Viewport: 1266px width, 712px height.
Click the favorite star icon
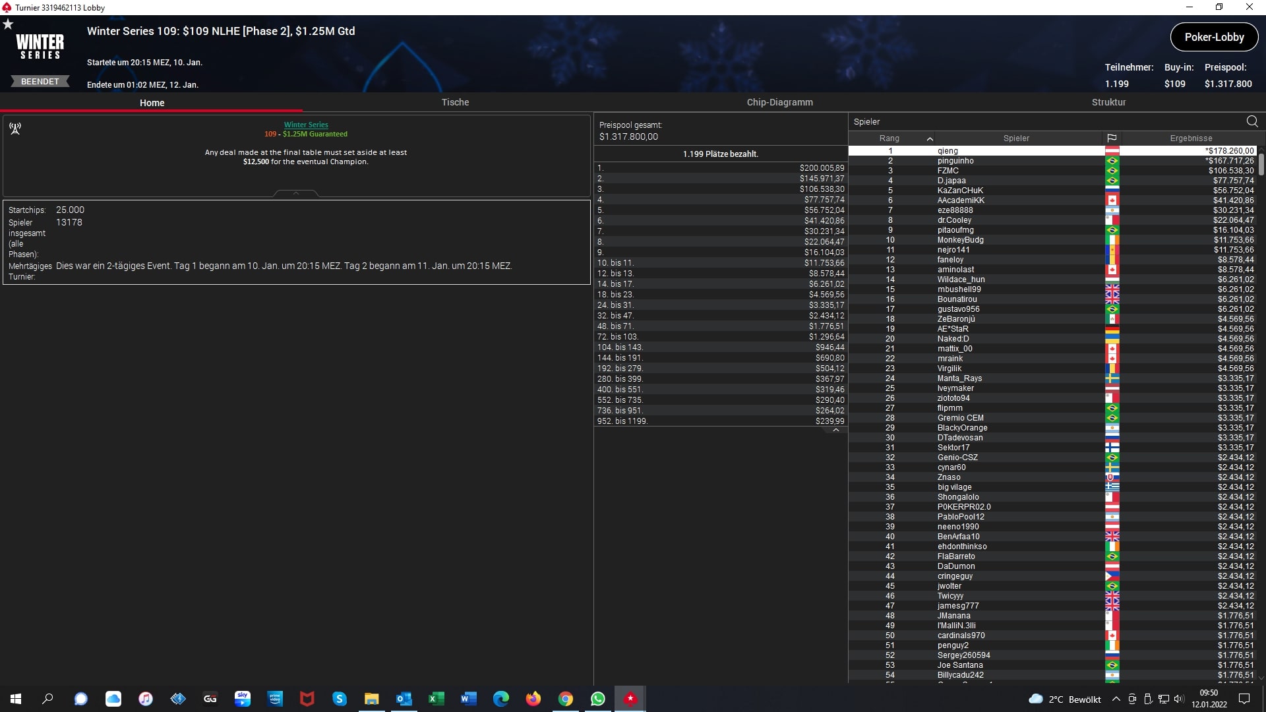coord(8,24)
